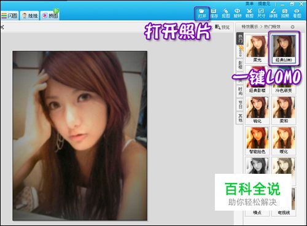Click the 热门特效 breadcrumb text
The height and width of the screenshot is (226, 307).
(273, 27)
